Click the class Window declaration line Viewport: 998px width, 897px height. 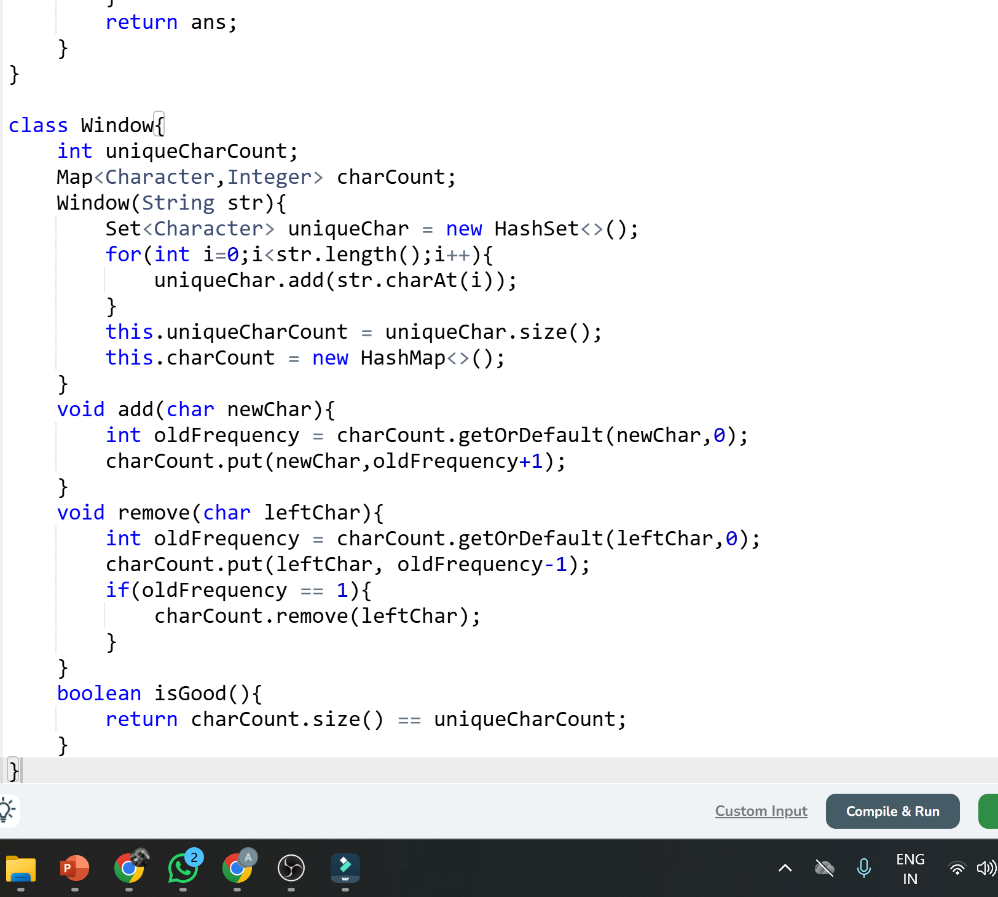point(86,125)
